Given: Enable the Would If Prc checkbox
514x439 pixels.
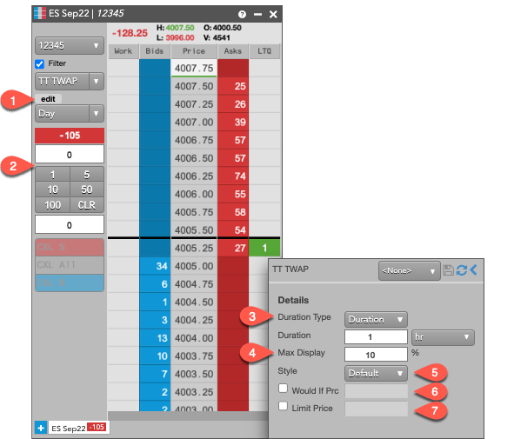Looking at the screenshot, I should tap(283, 389).
